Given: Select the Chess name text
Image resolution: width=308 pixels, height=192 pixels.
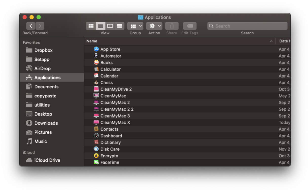Looking at the screenshot, I should 107,82.
